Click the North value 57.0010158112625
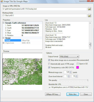This screenshot has width=94, height=102. tap(30, 25)
